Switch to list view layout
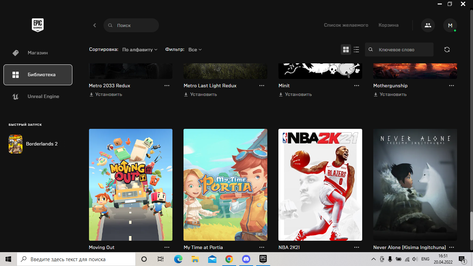The image size is (473, 266). [x=356, y=50]
